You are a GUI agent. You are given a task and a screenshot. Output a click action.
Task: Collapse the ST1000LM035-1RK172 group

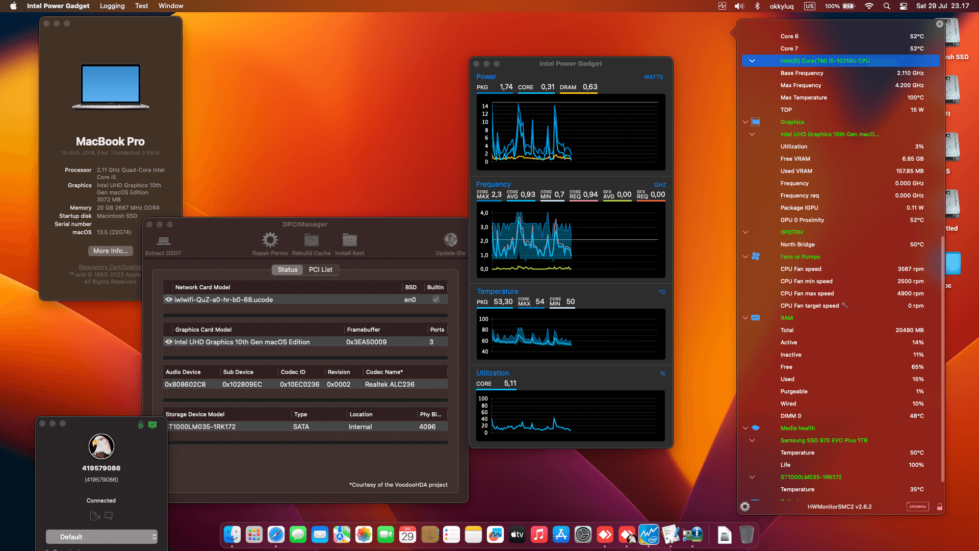752,477
